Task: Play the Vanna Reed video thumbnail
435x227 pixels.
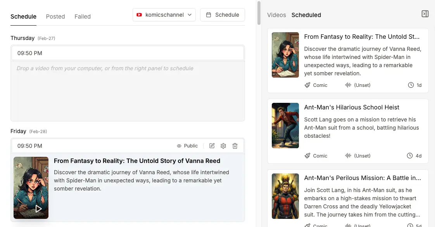Action: click(38, 209)
